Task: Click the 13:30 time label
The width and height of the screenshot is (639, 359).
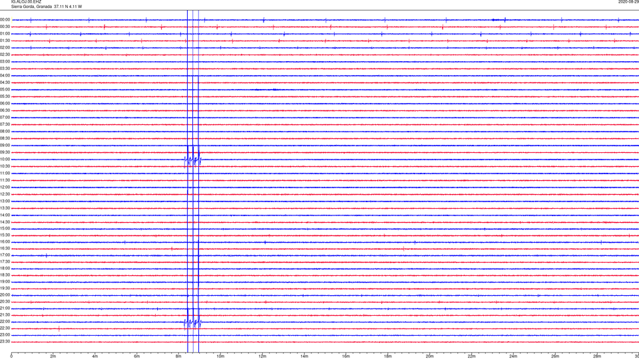Action: (5, 208)
